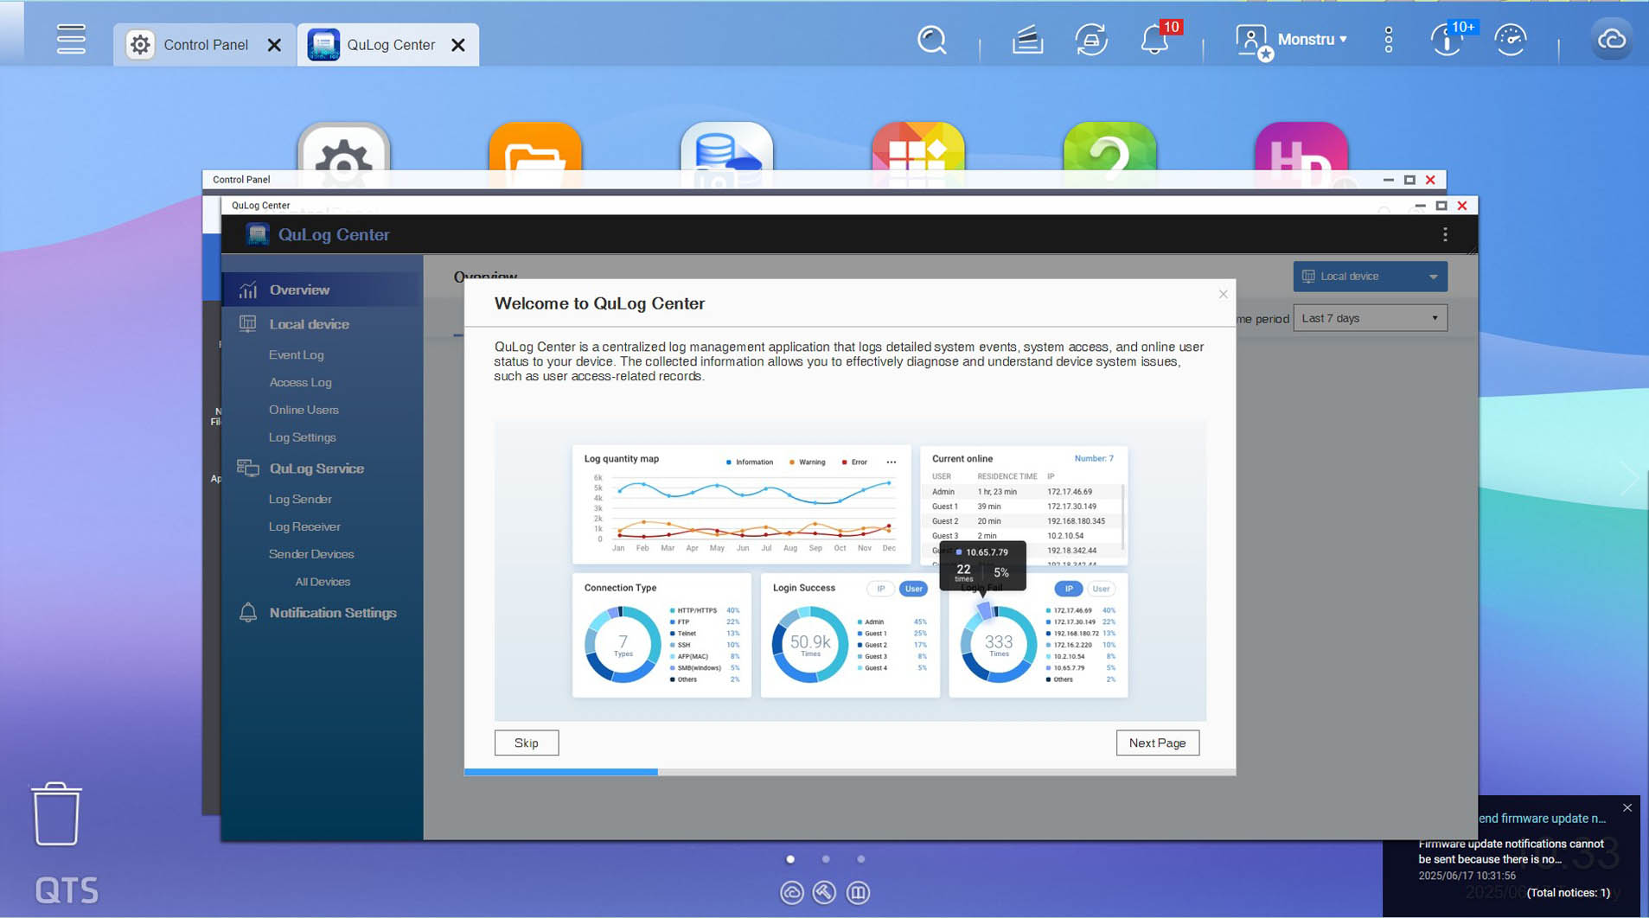
Task: Open the firmware update notification title link
Action: click(1542, 819)
